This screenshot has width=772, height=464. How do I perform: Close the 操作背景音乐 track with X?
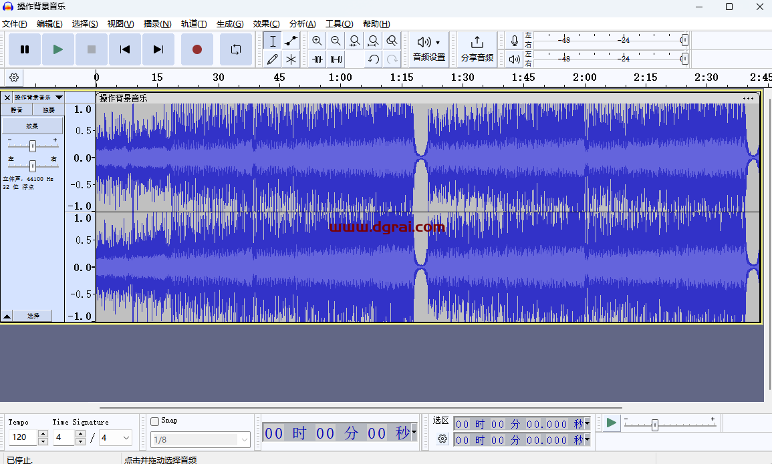click(x=7, y=97)
